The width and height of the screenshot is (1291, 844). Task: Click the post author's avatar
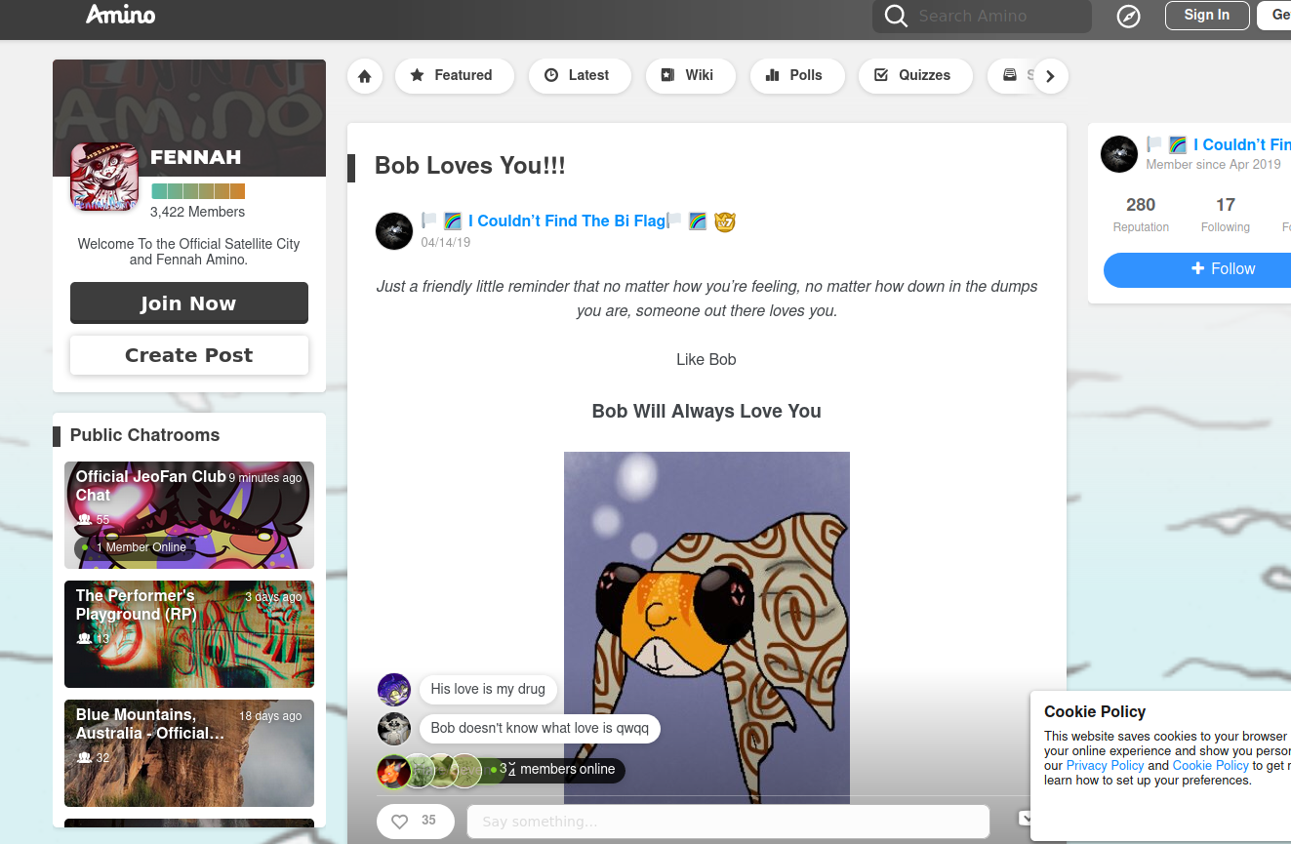(x=394, y=231)
